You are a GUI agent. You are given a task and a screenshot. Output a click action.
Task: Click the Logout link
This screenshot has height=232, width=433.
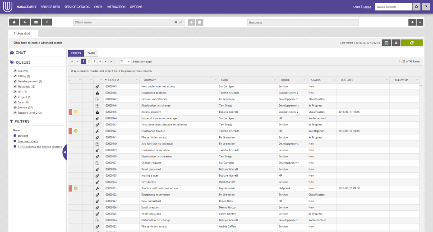(x=367, y=7)
